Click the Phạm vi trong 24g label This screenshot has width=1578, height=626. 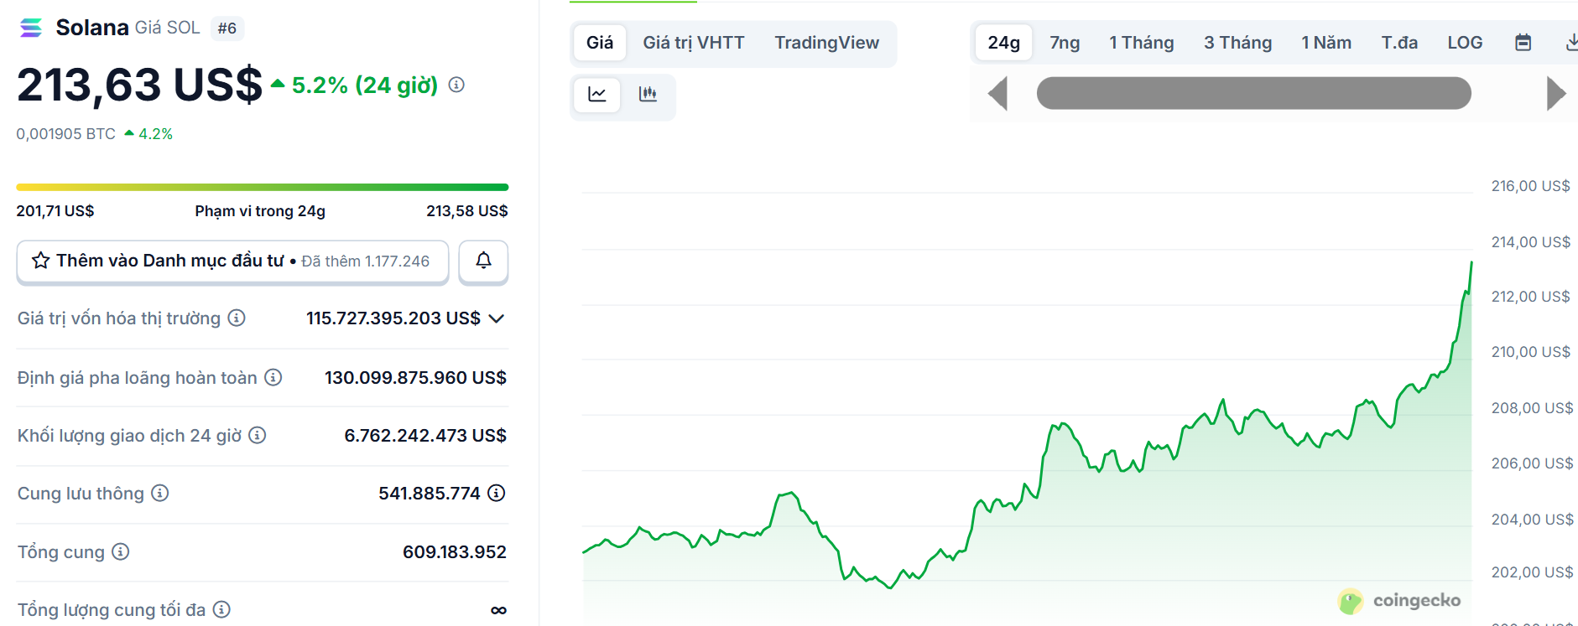tap(260, 211)
